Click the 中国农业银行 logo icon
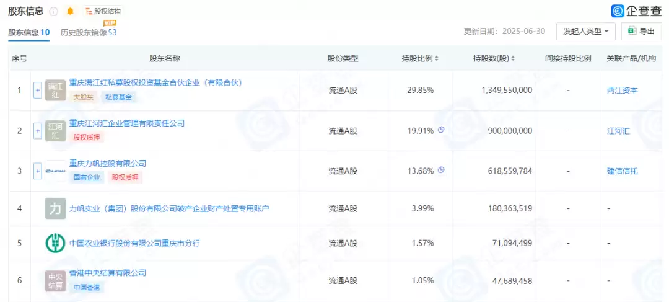The width and height of the screenshot is (669, 302). pos(55,243)
